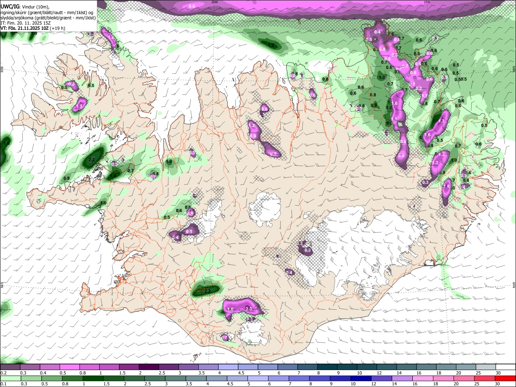Image resolution: width=516 pixels, height=387 pixels.
Task: Pick the dusky purple snow swatch after 0.2
Action: 10,367
